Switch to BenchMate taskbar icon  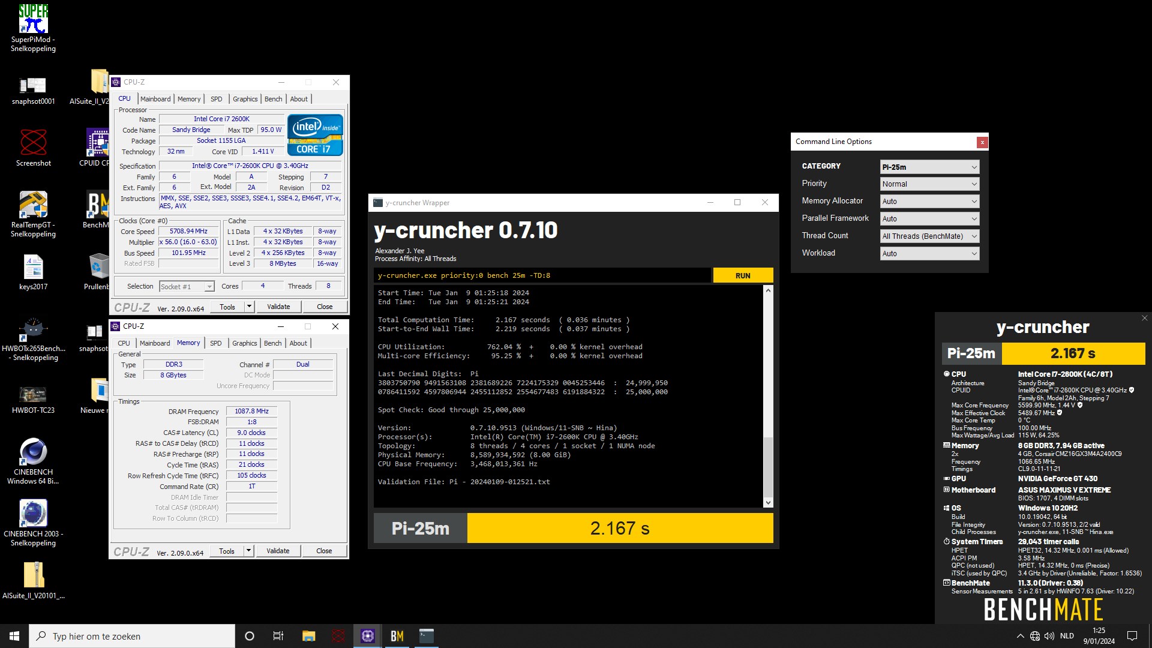point(397,636)
